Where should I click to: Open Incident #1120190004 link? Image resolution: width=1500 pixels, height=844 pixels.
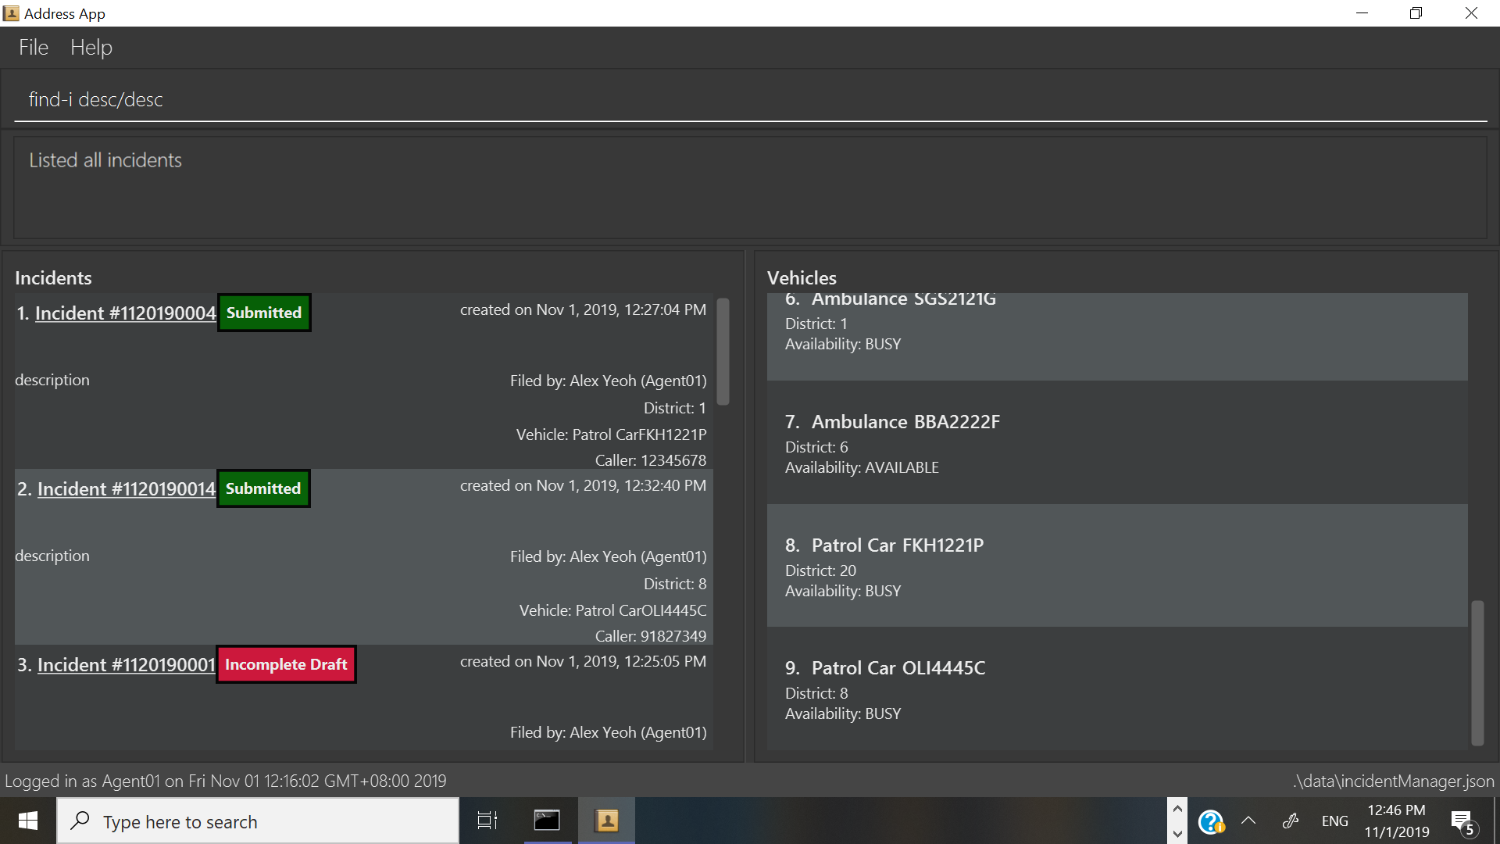click(x=125, y=313)
